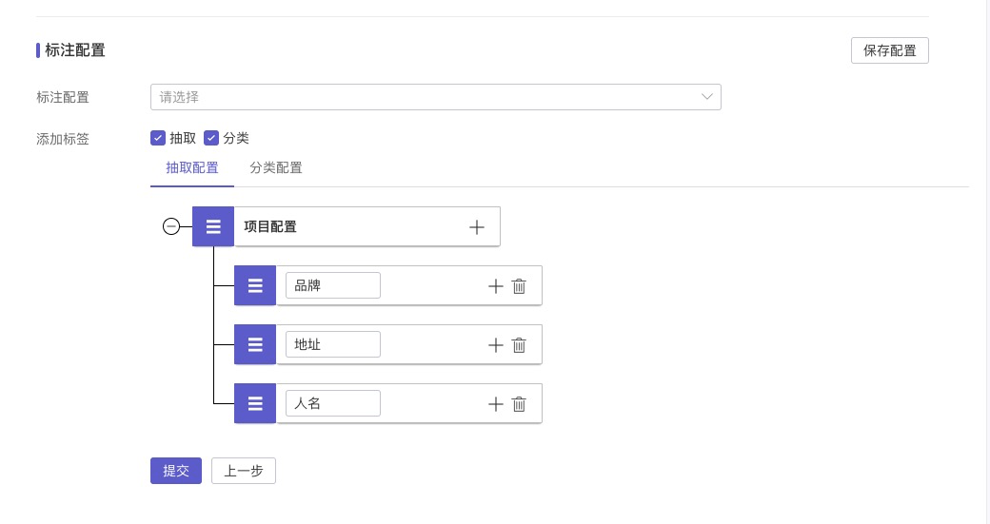Uncheck the 分类 checkbox
Image resolution: width=990 pixels, height=524 pixels.
(x=211, y=138)
